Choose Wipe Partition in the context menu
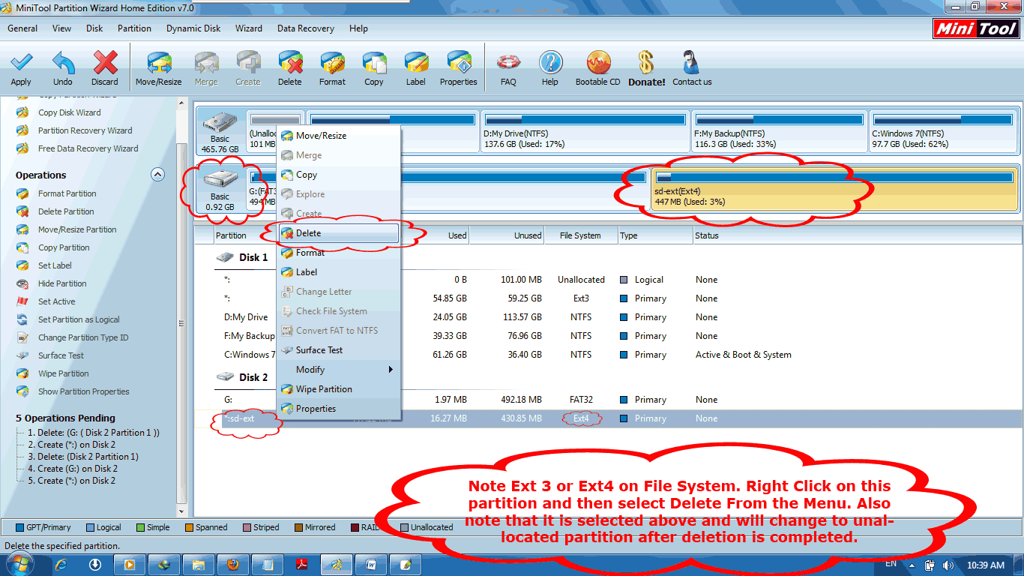 point(339,389)
